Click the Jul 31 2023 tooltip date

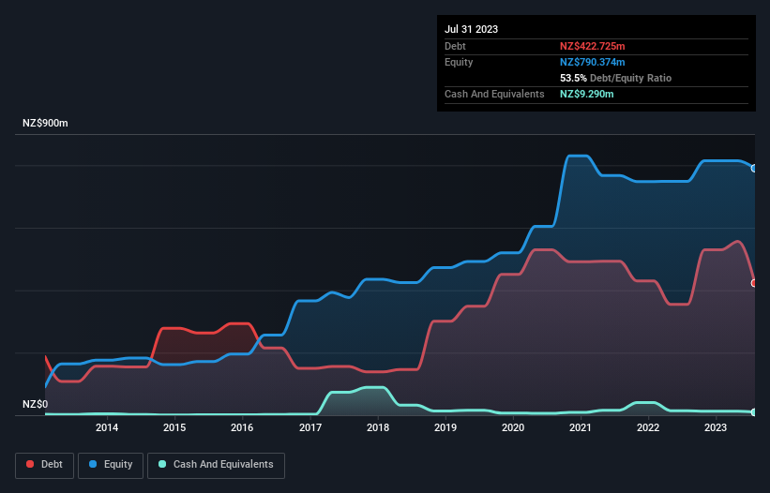[x=472, y=29]
